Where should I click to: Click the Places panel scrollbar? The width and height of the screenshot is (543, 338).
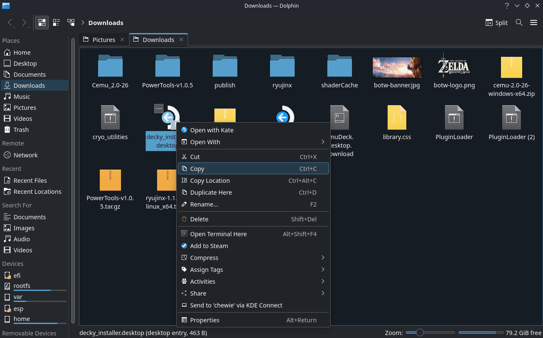click(73, 180)
